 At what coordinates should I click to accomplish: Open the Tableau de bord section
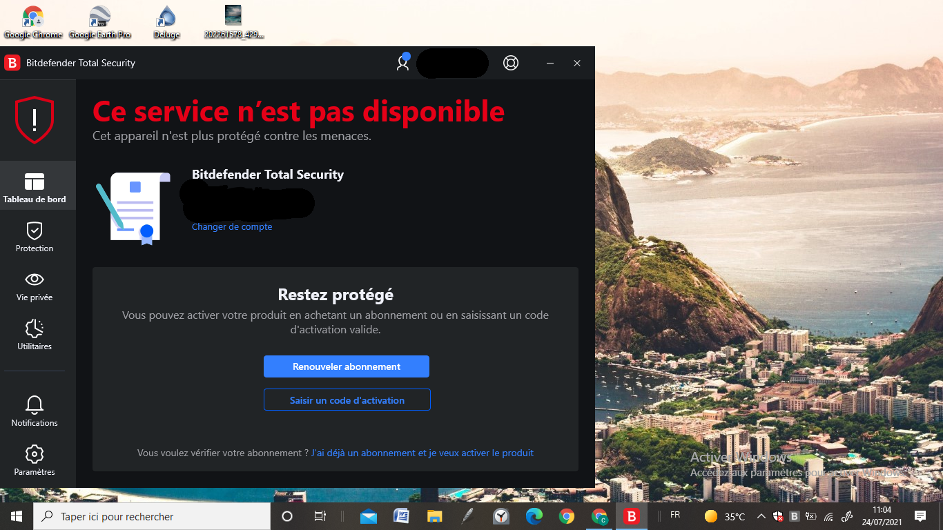[35, 186]
